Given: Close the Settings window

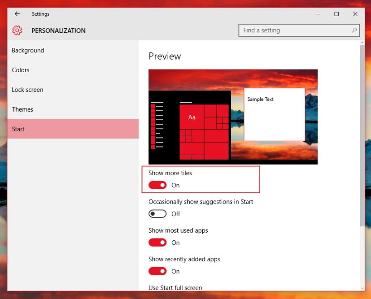Looking at the screenshot, I should coord(355,14).
